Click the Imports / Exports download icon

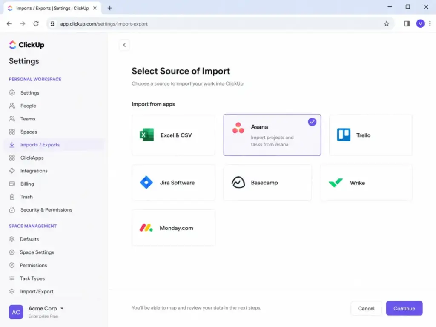click(x=12, y=145)
